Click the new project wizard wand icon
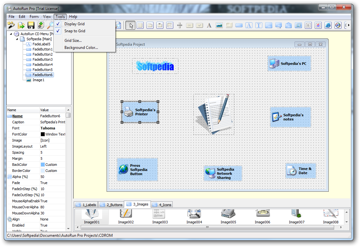 (11, 25)
